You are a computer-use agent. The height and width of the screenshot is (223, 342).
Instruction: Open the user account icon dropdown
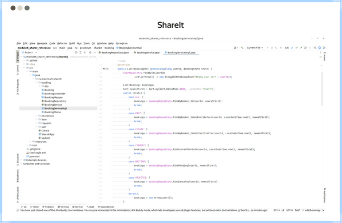tap(236, 48)
